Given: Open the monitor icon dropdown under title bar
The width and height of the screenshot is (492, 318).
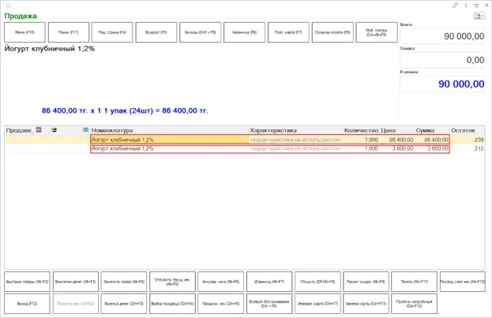Looking at the screenshot, I should (x=479, y=16).
